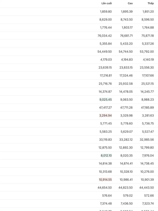
Task: Select last price 7,374.48
Action: click(106, 204)
